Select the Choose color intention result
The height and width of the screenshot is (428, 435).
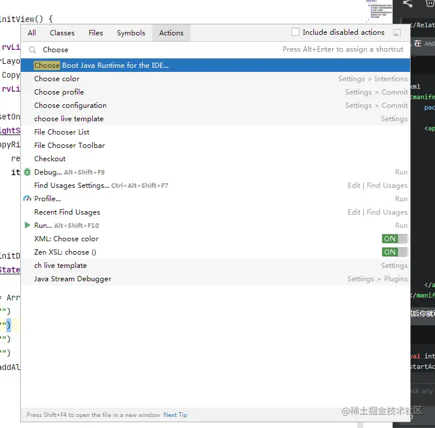tap(215, 79)
